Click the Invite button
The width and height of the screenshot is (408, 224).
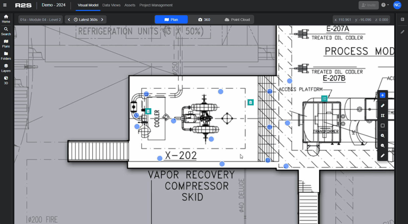[369, 5]
